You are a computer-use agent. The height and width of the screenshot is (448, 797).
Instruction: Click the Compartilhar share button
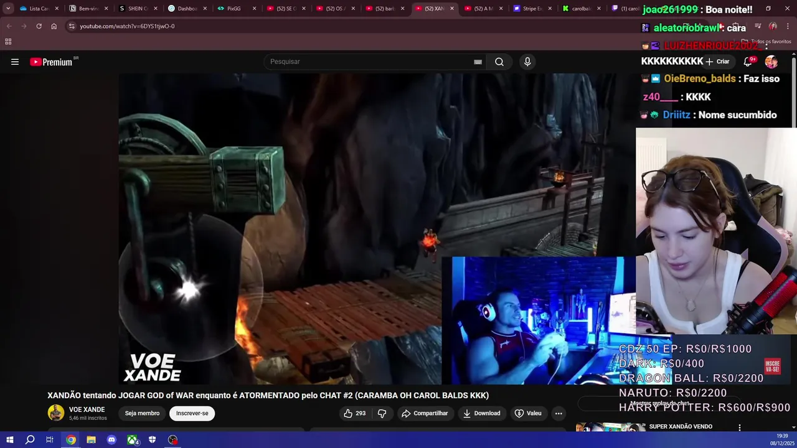(425, 413)
